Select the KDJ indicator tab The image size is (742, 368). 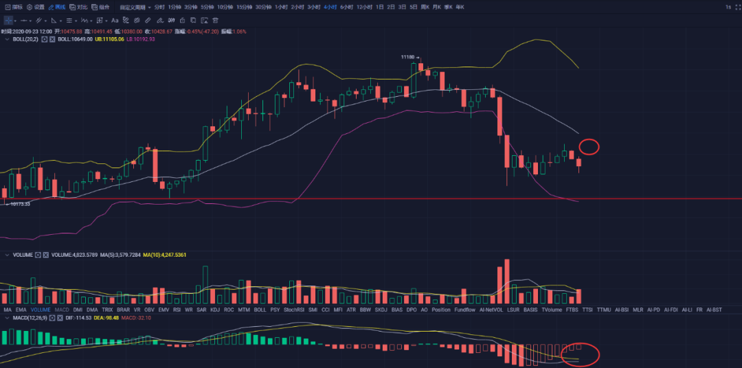pyautogui.click(x=214, y=310)
